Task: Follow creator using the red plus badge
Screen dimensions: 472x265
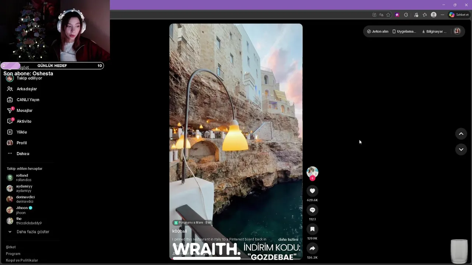Action: click(x=312, y=178)
